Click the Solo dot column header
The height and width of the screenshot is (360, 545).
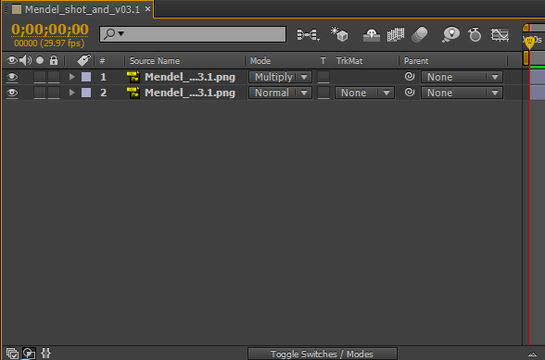click(x=40, y=60)
